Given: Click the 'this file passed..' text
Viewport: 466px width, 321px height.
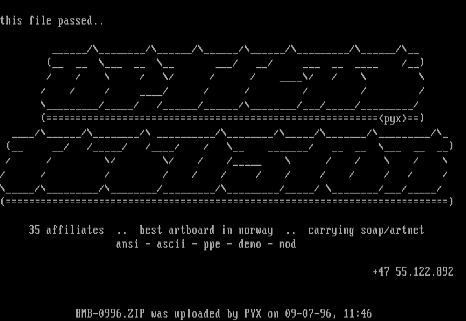Looking at the screenshot, I should pyautogui.click(x=52, y=21).
